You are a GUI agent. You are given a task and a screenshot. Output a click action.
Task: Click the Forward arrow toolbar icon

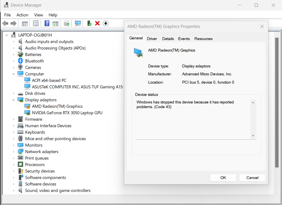(x=14, y=24)
